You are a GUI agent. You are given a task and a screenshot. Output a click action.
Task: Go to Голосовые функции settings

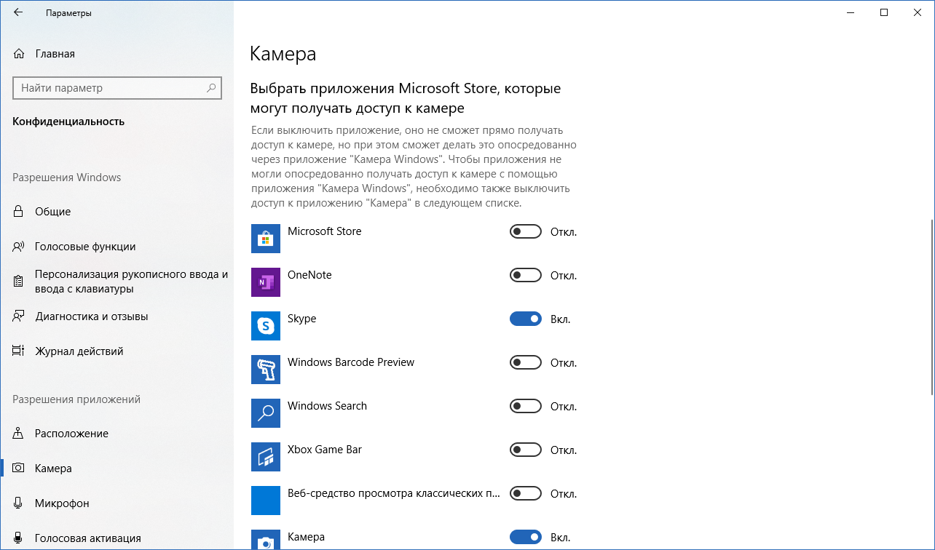[x=117, y=247]
